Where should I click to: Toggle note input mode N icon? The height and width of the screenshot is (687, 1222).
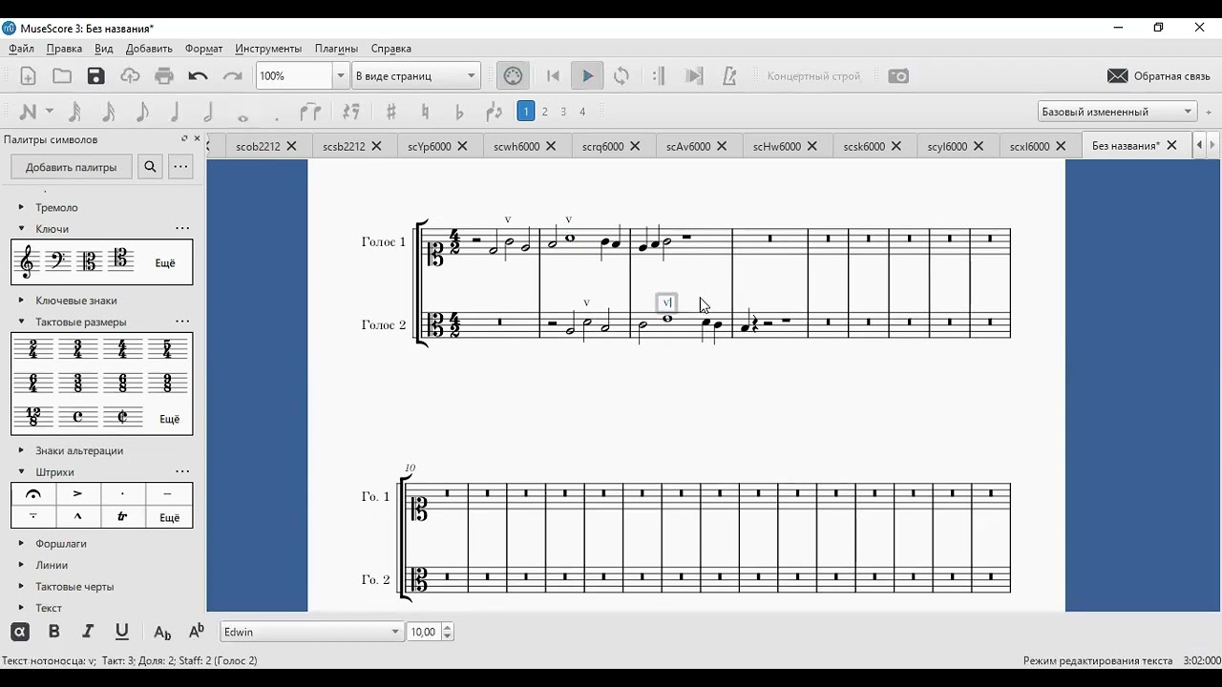point(28,112)
